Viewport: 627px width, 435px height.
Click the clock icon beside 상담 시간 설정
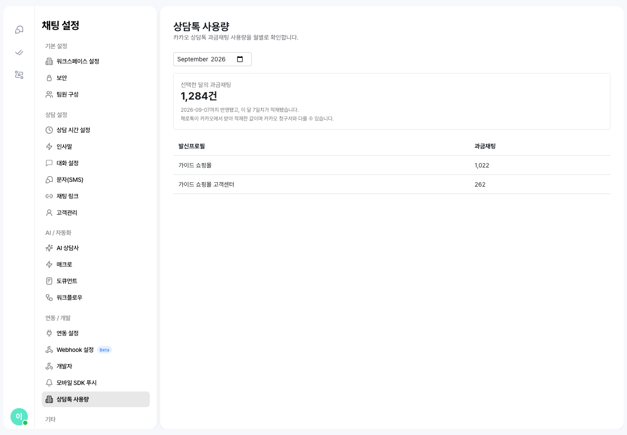click(x=49, y=130)
